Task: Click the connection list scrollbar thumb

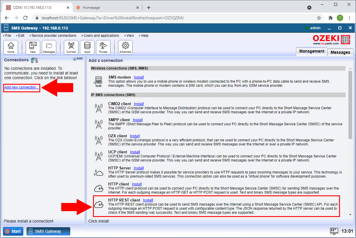Action: tap(350, 105)
